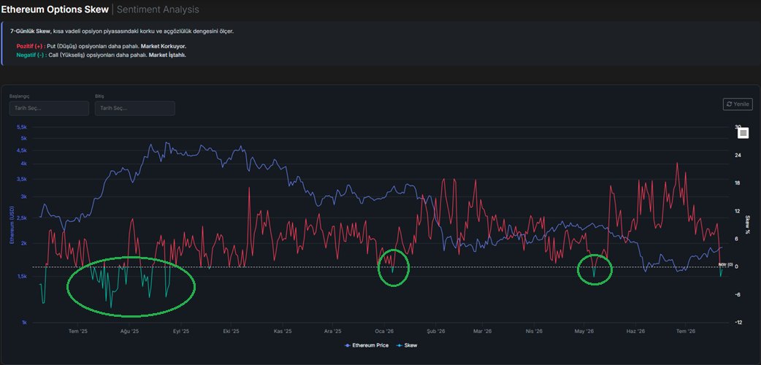Click the Tem '26 axis label
The image size is (761, 365).
tap(686, 331)
